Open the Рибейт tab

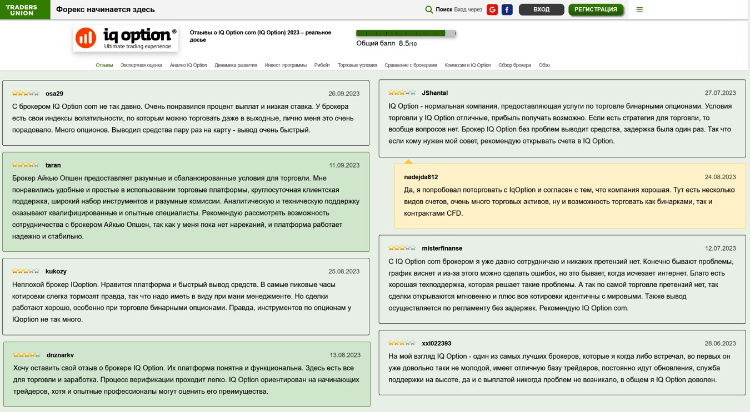pos(322,65)
